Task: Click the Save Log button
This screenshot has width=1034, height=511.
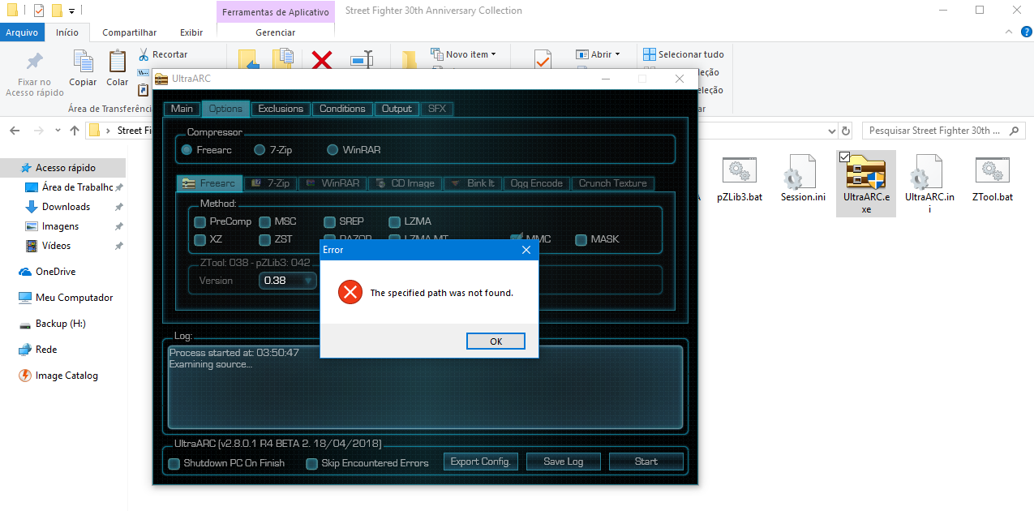Action: (564, 462)
